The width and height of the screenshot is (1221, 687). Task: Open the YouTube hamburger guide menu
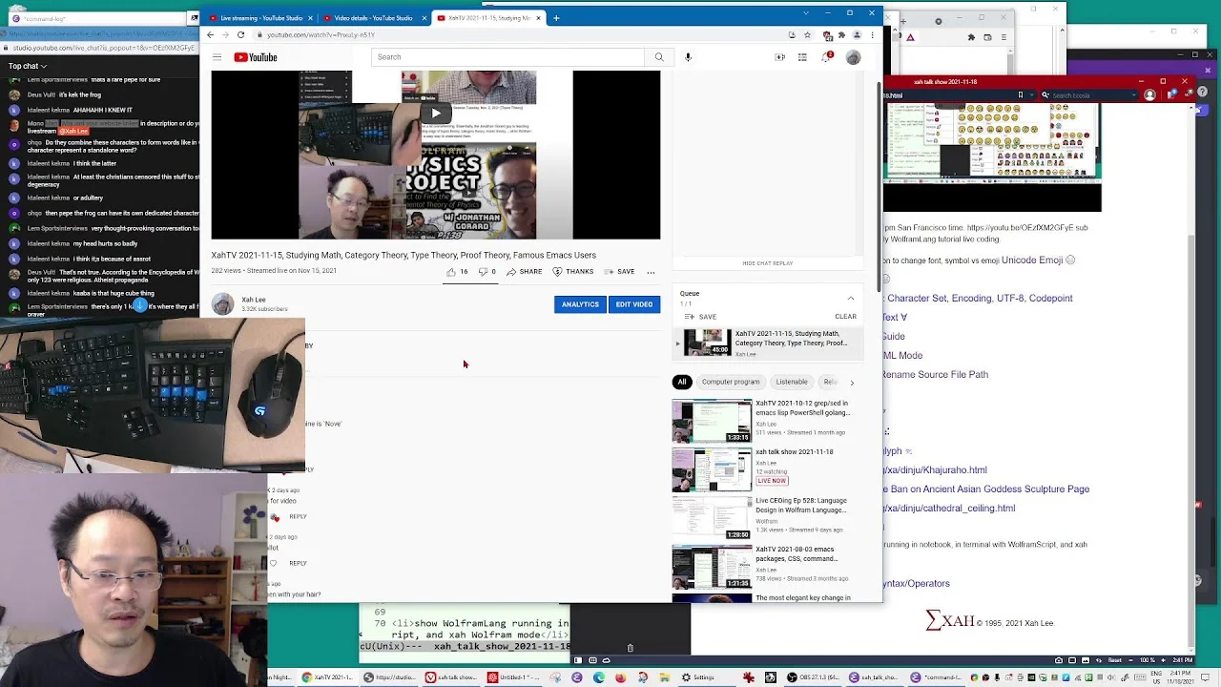point(217,57)
